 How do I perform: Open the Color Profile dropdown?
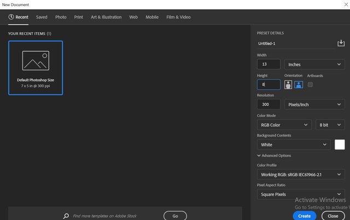coord(301,175)
